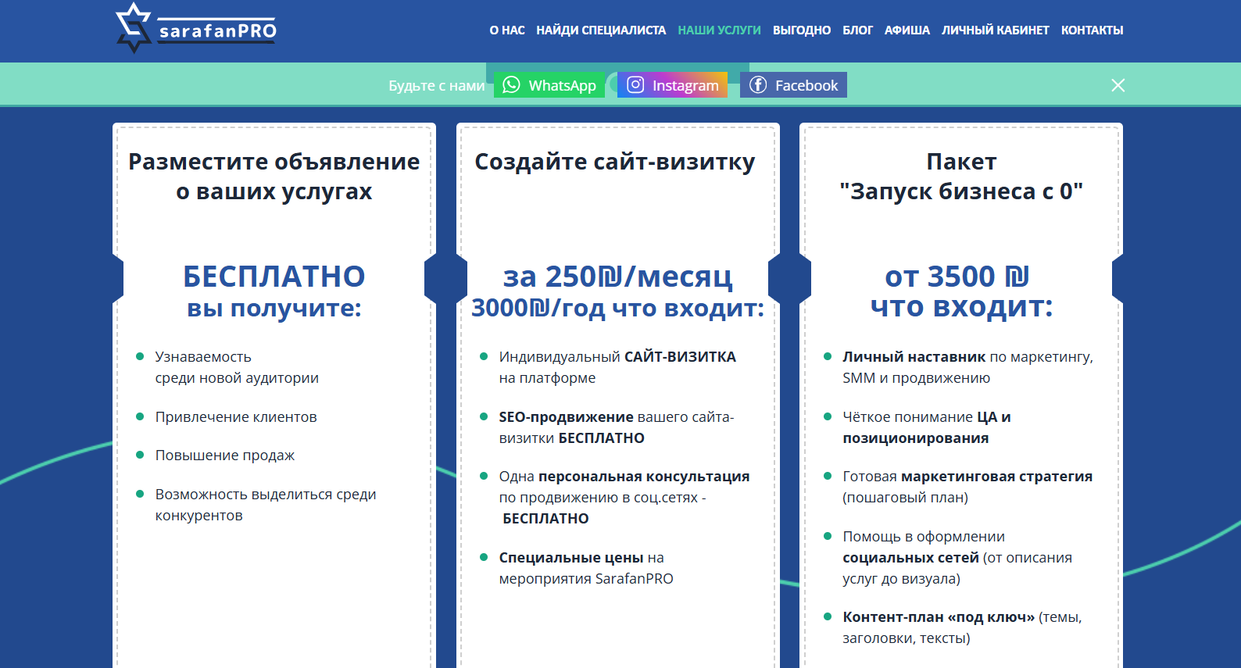Screen dimensions: 1241x668
Task: Click the БЕСПЛАТНО heading in first card
Action: 274,277
